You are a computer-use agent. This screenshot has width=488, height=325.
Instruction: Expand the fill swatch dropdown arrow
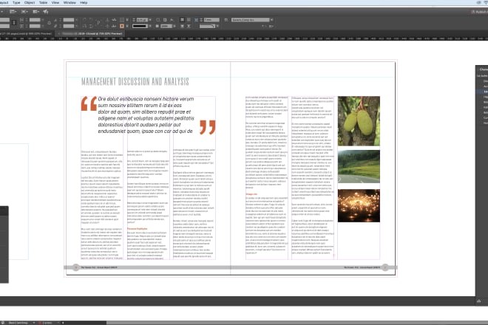[x=126, y=20]
